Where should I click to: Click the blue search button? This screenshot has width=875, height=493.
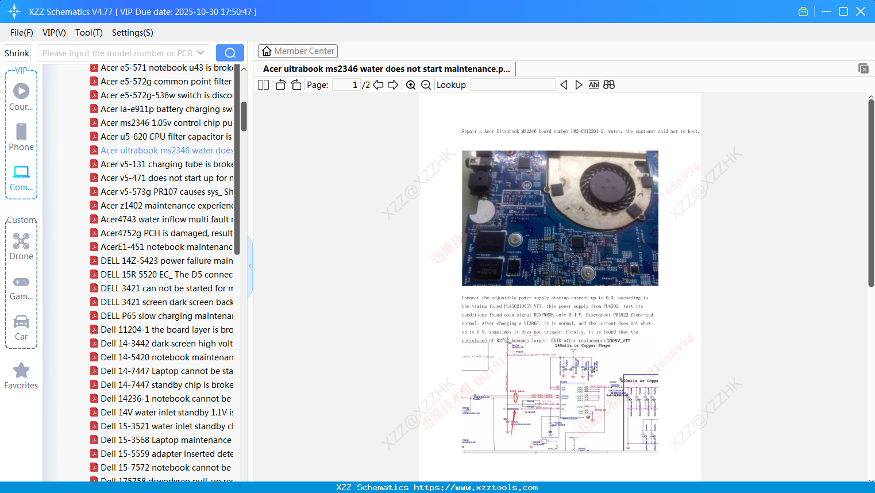230,53
